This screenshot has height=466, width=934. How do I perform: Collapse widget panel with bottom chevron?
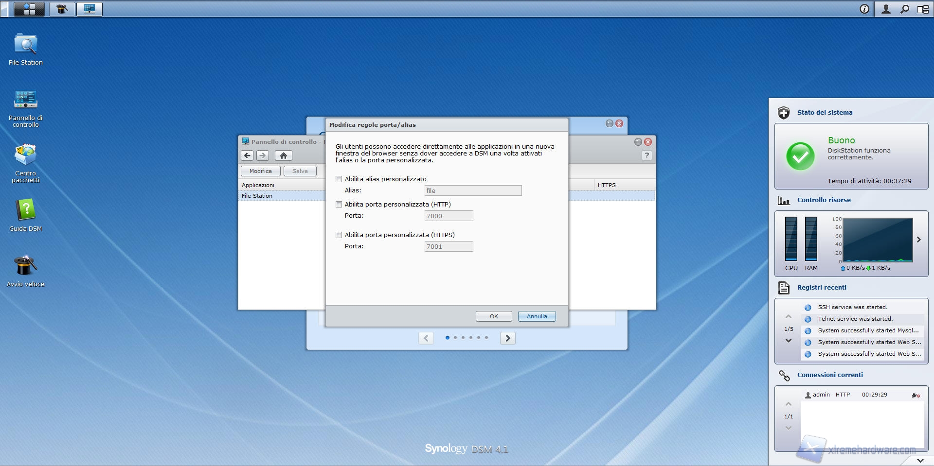click(x=920, y=460)
